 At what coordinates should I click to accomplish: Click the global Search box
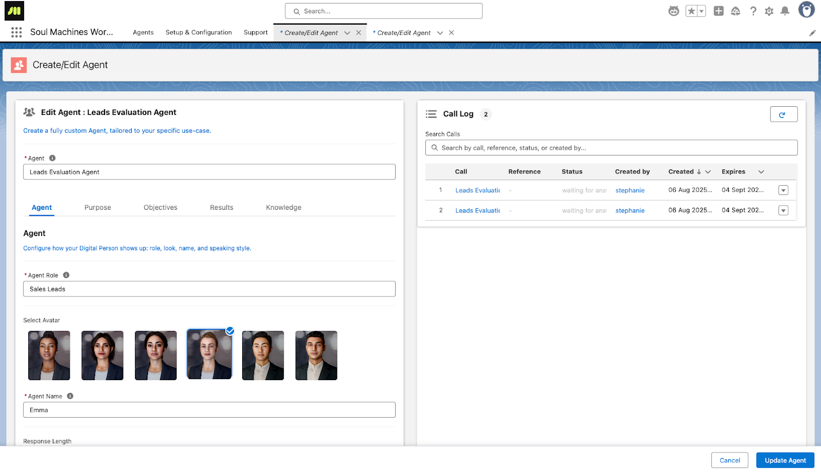(384, 11)
